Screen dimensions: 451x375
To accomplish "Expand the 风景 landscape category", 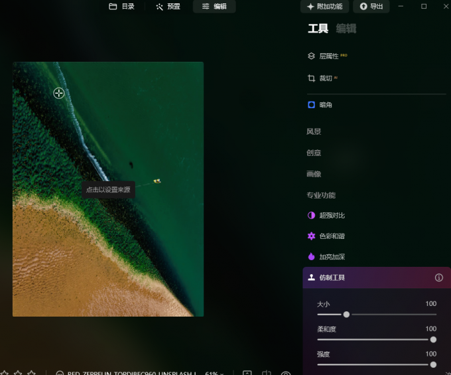I will coord(314,132).
